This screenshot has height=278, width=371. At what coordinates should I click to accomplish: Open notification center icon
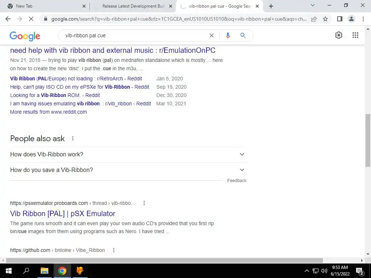point(359,271)
